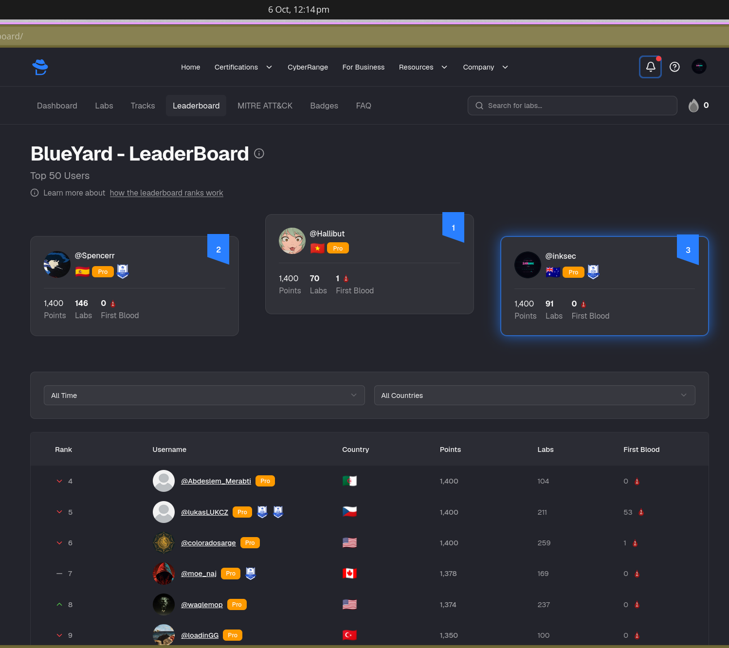
Task: Open the All Time period dropdown
Action: coord(204,396)
